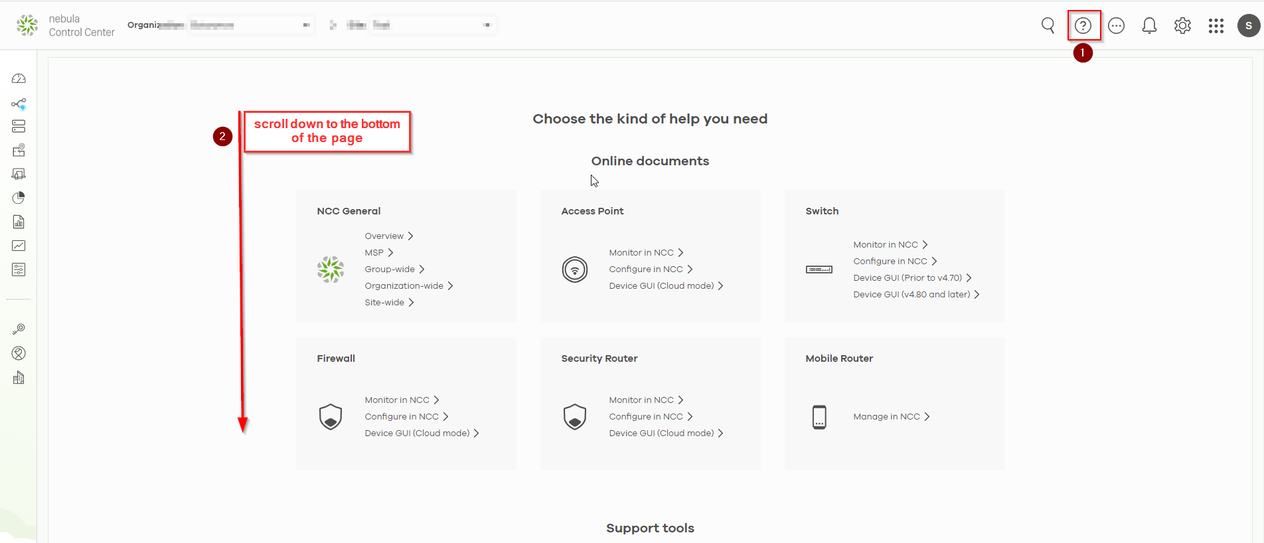The height and width of the screenshot is (543, 1264).
Task: Open the apps grid launcher icon
Action: coord(1216,26)
